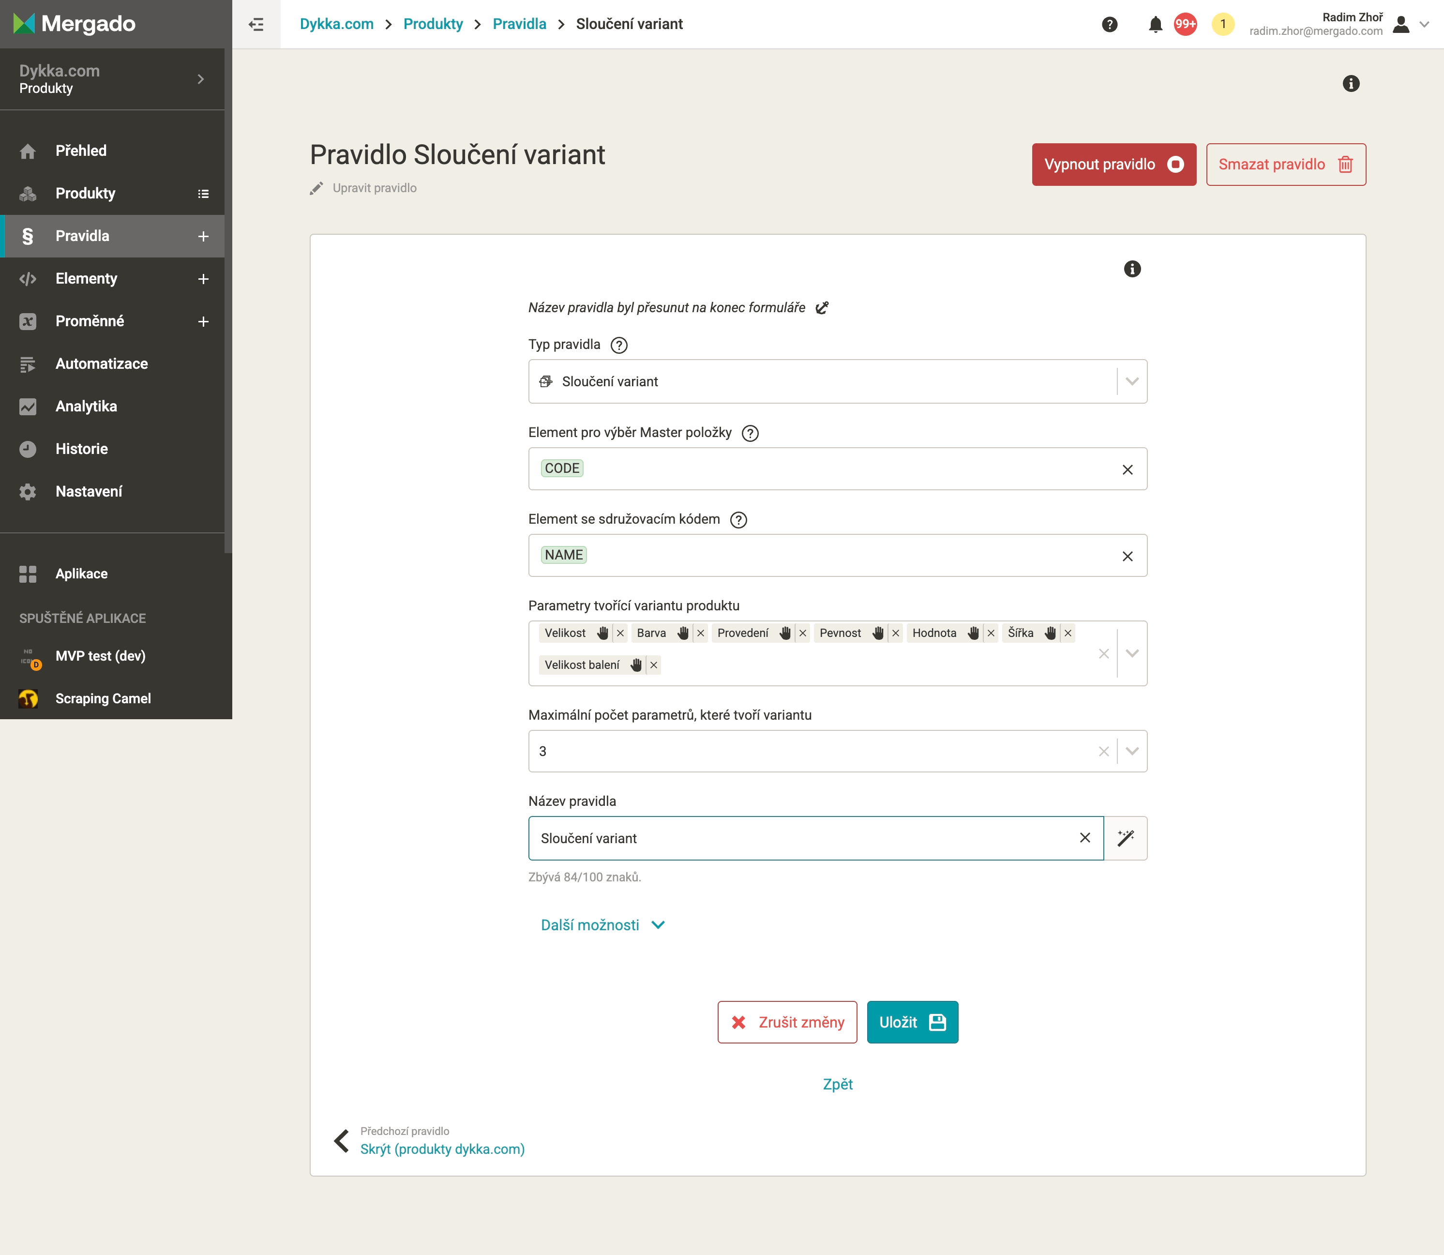
Task: Open the Typ pravidla dropdown
Action: click(x=1132, y=382)
